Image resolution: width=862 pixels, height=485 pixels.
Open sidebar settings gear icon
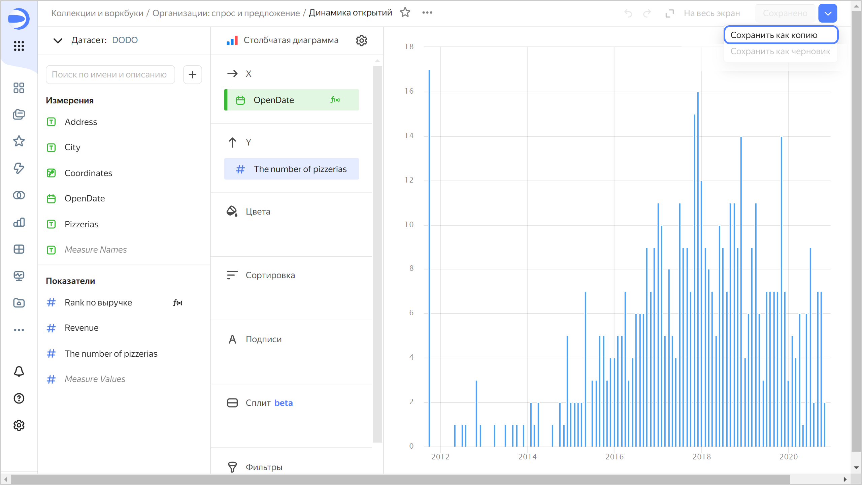pyautogui.click(x=19, y=425)
